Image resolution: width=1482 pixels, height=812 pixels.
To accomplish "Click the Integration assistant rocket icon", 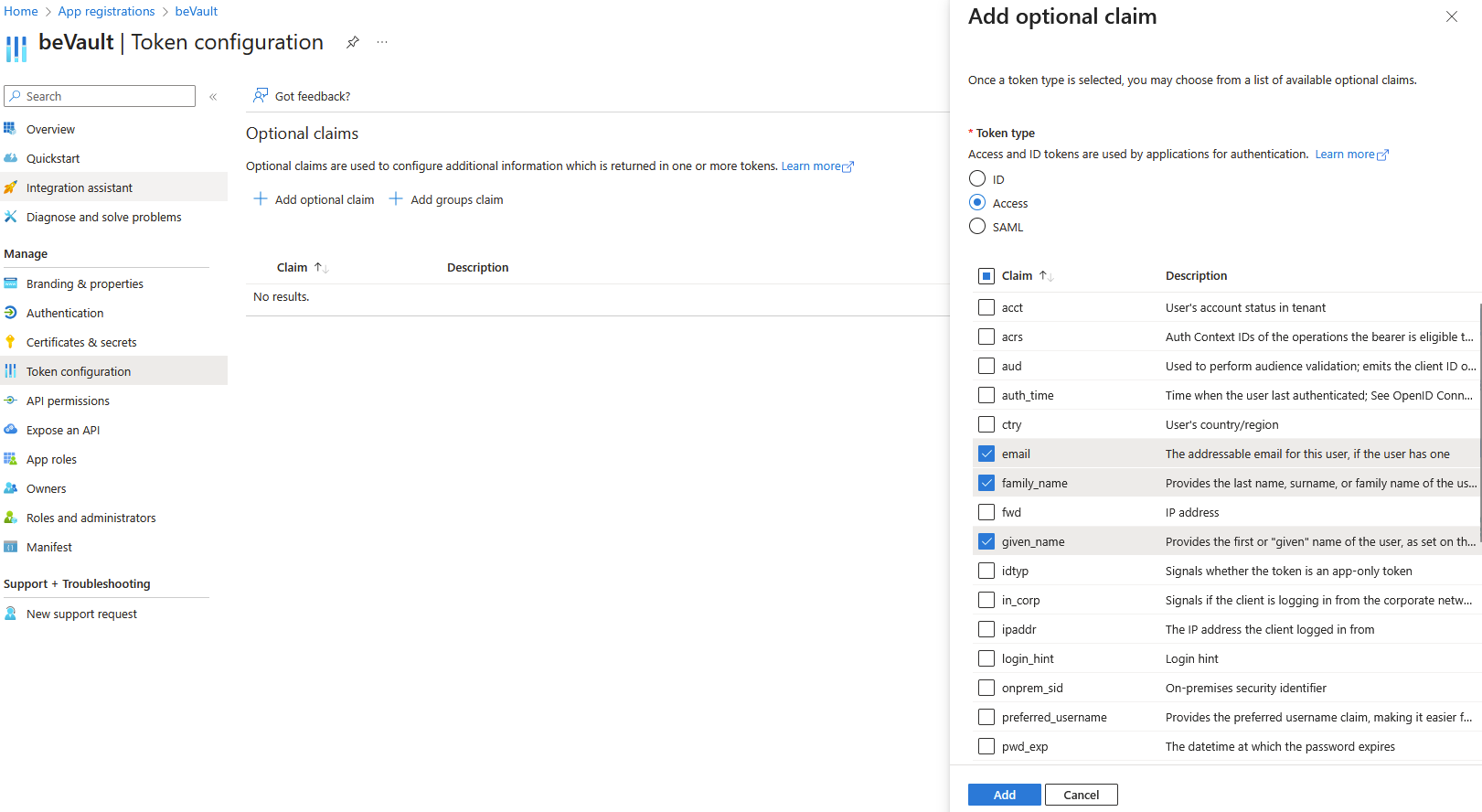I will (x=10, y=187).
